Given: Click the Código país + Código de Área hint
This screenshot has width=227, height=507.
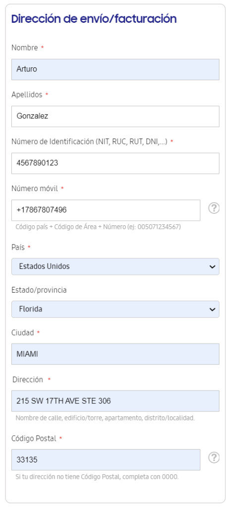Looking at the screenshot, I should [98, 227].
